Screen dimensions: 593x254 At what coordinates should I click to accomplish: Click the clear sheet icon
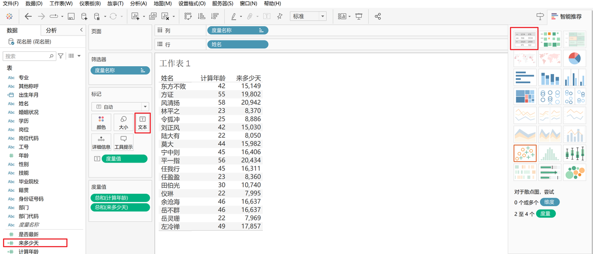[165, 16]
